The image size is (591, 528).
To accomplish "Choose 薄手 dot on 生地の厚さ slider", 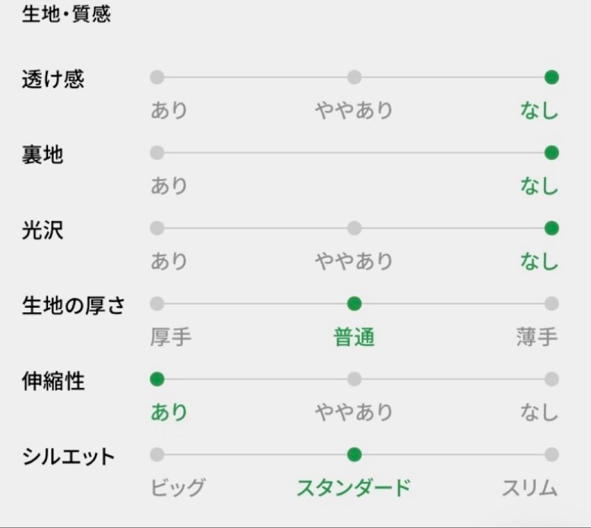I will click(x=552, y=303).
